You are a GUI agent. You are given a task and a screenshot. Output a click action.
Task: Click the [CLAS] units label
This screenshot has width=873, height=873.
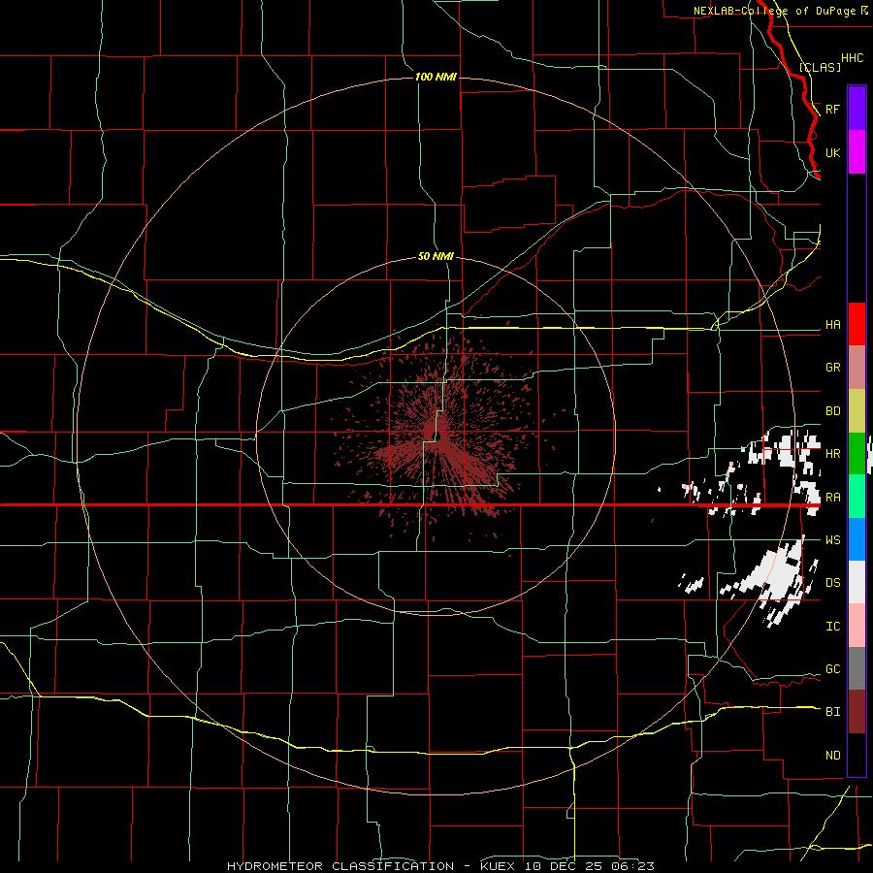click(820, 67)
